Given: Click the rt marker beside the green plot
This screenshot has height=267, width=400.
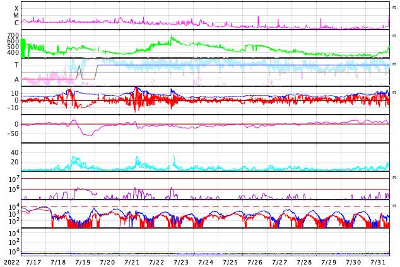Looking at the screenshot, I should point(394,36).
